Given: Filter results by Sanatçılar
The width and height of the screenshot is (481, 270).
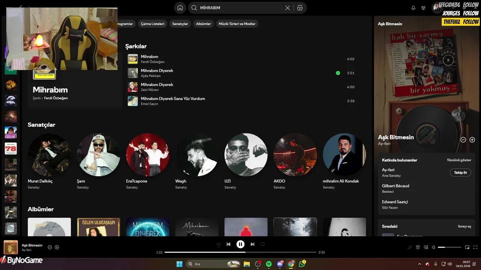Looking at the screenshot, I should click(180, 24).
